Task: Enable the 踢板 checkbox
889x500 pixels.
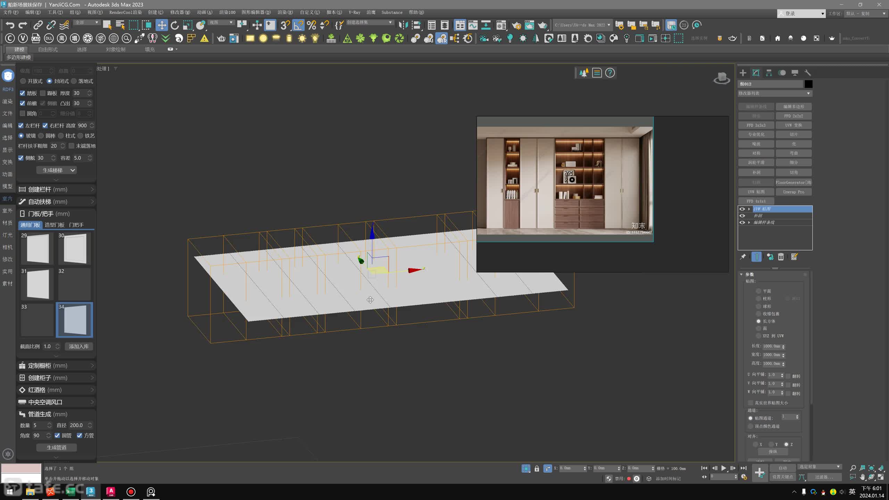Action: click(43, 93)
